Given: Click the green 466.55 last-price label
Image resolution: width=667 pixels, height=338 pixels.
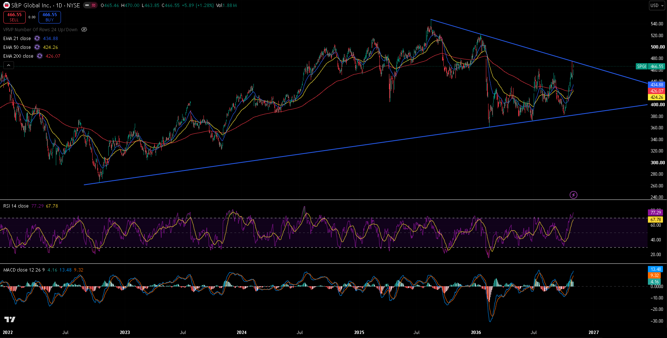Looking at the screenshot, I should [x=657, y=66].
